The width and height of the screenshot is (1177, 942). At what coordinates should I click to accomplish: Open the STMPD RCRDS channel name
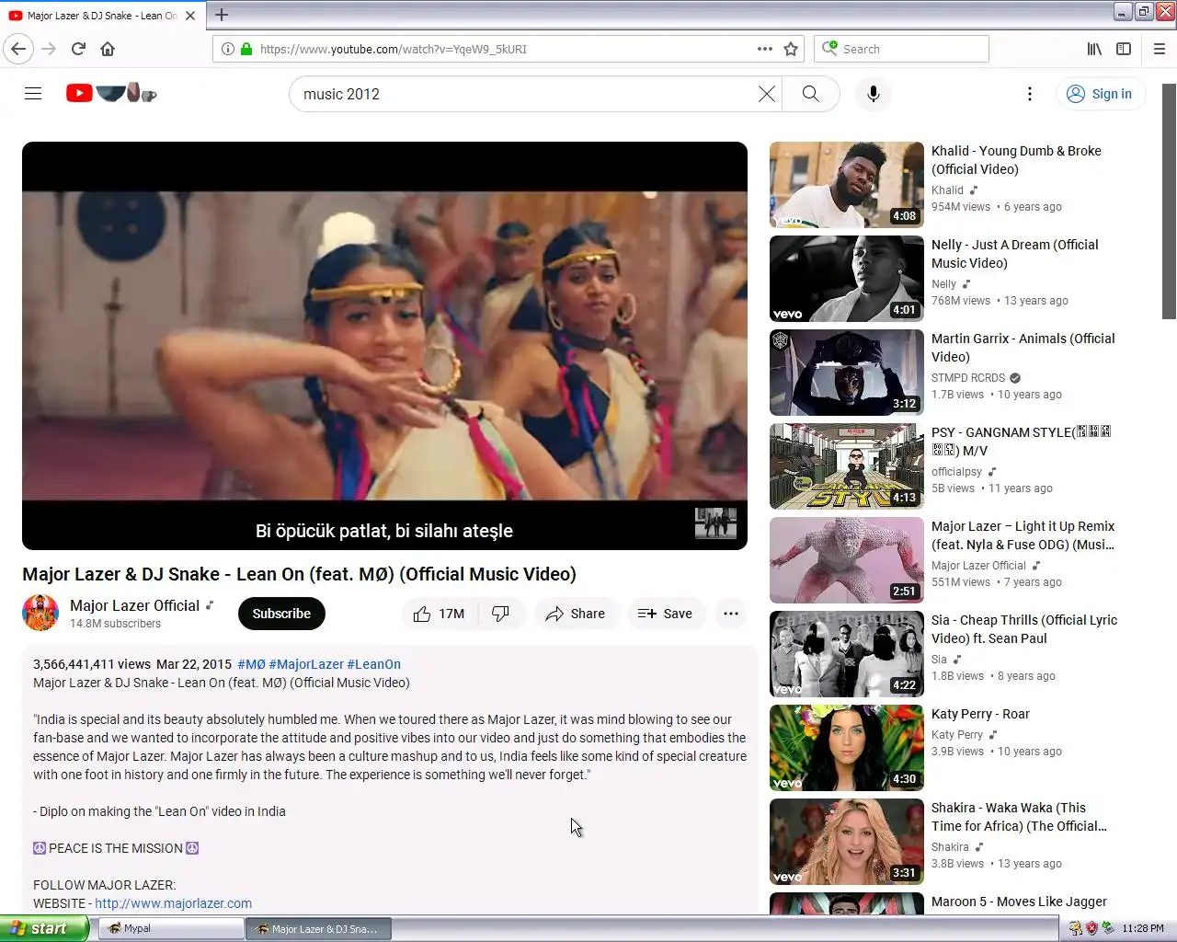968,378
